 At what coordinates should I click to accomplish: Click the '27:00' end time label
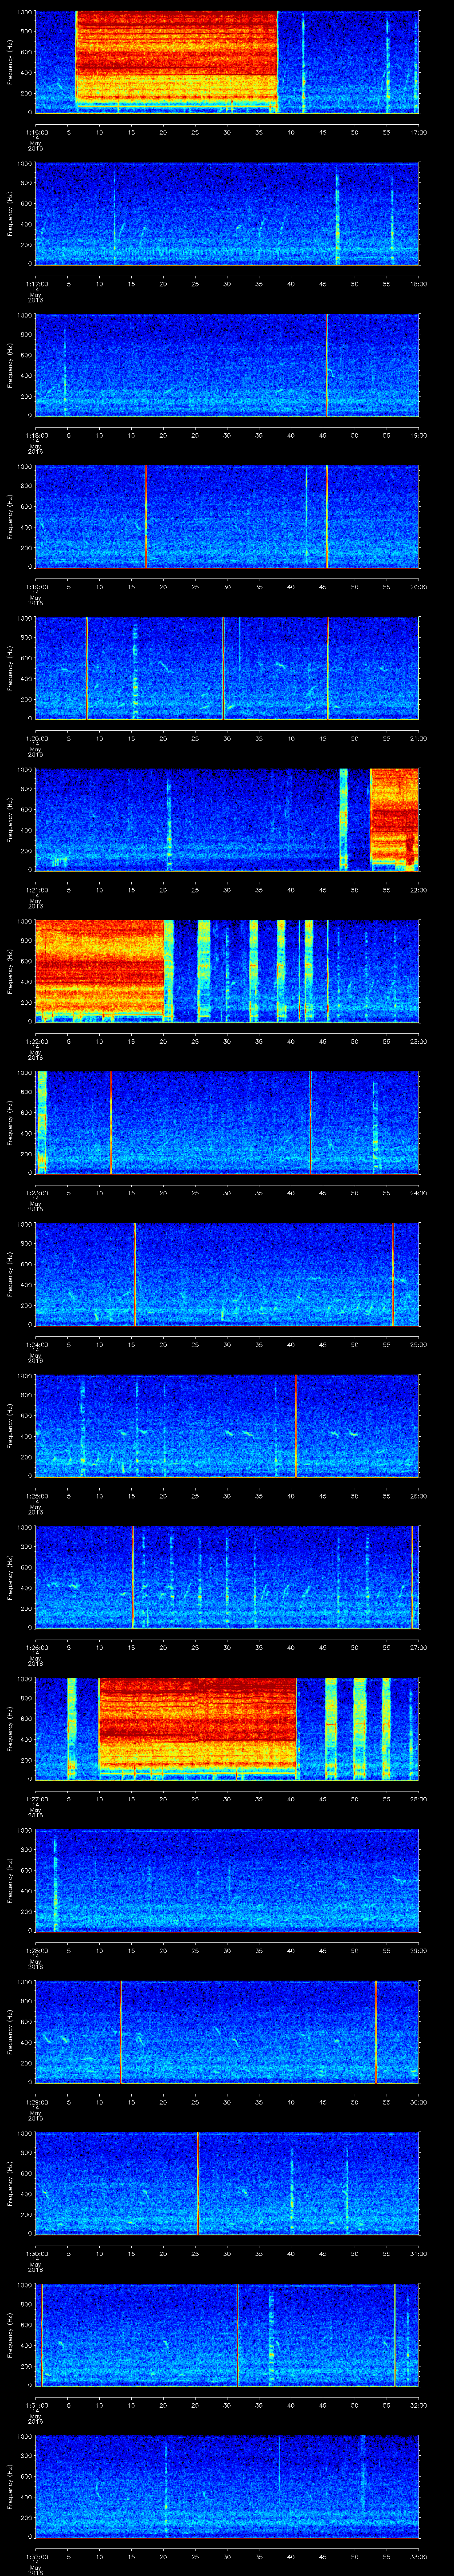pos(418,1647)
